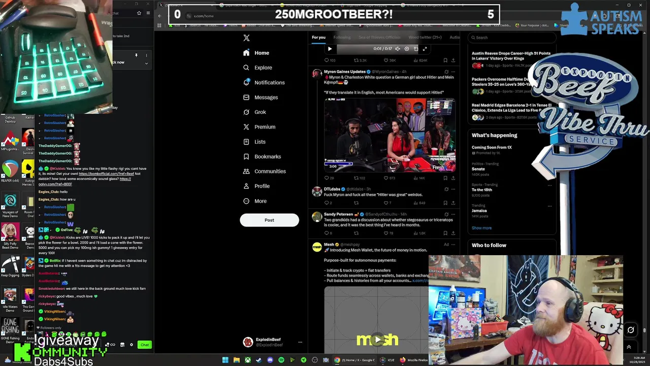
Task: Click the Post button in sidebar
Action: click(269, 220)
